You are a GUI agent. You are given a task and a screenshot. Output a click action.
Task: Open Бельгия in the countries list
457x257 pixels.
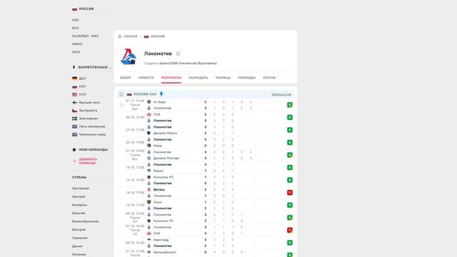(x=79, y=213)
